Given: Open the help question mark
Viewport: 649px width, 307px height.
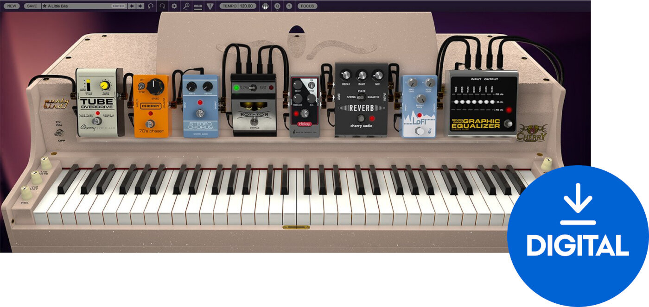Looking at the screenshot, I should [x=289, y=6].
